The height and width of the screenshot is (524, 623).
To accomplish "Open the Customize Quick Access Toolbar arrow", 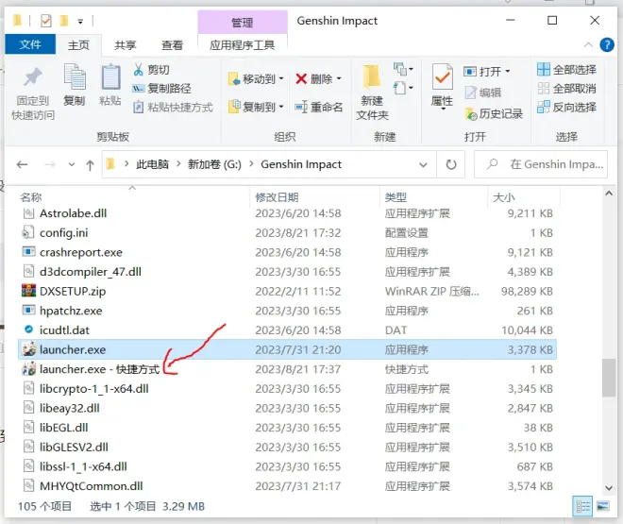I will (80, 21).
